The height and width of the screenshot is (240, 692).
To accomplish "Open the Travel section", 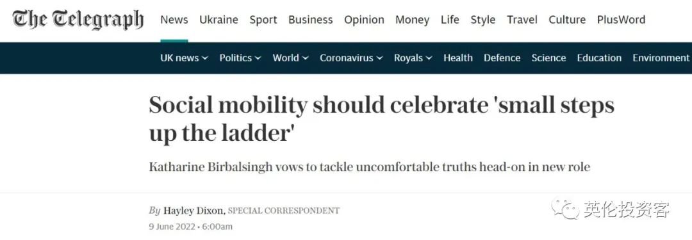I will click(x=522, y=20).
